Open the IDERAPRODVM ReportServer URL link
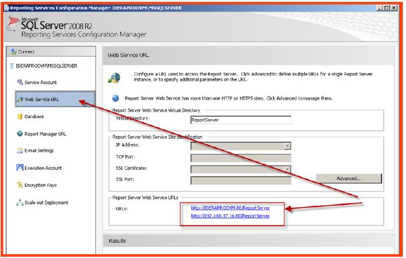The height and width of the screenshot is (258, 406). pyautogui.click(x=230, y=208)
